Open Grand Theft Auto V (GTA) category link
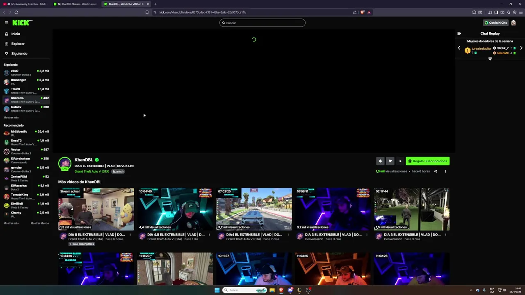 92,172
